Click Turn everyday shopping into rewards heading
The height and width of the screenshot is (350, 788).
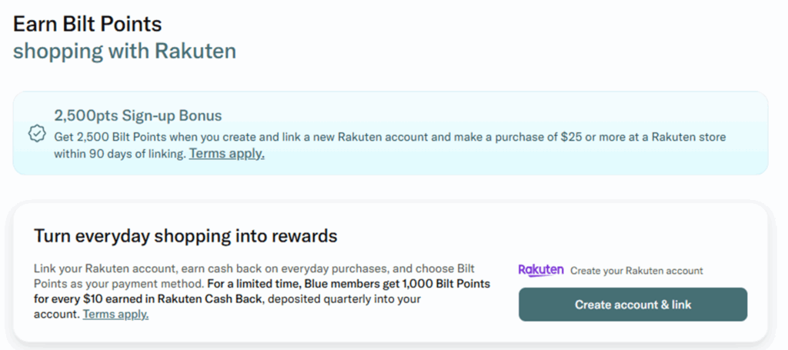[185, 235]
